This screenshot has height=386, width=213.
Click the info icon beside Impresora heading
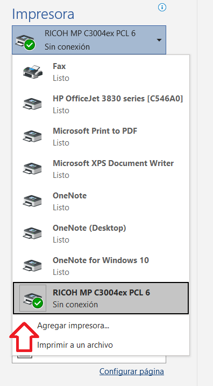(x=162, y=8)
